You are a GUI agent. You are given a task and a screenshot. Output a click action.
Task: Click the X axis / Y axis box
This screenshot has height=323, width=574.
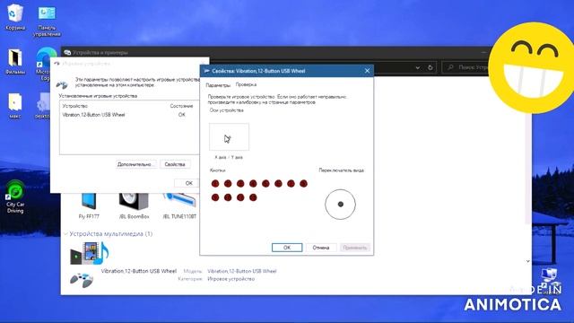click(x=230, y=136)
